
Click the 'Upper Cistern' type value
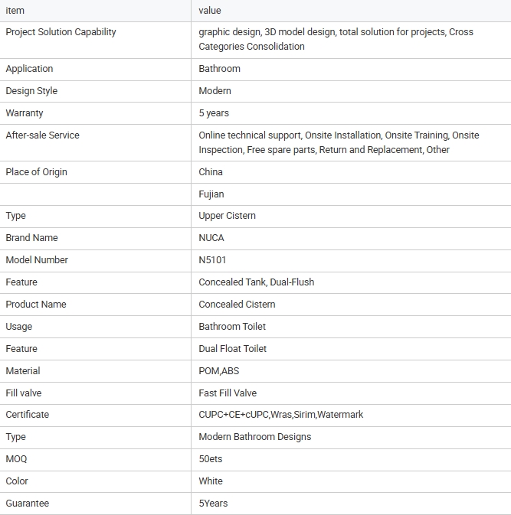[x=227, y=216]
